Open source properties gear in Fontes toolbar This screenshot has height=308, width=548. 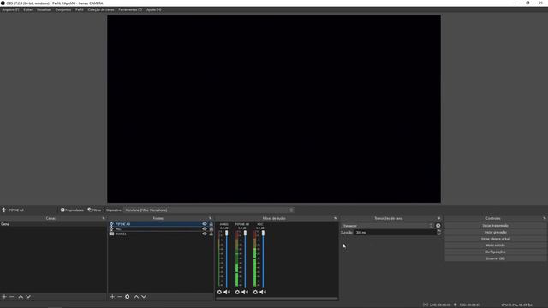coord(128,297)
